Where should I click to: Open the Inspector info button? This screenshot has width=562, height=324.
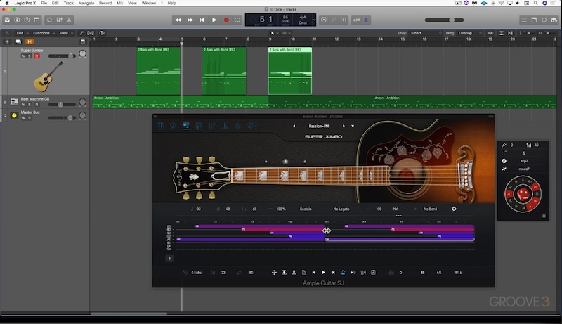(17, 20)
